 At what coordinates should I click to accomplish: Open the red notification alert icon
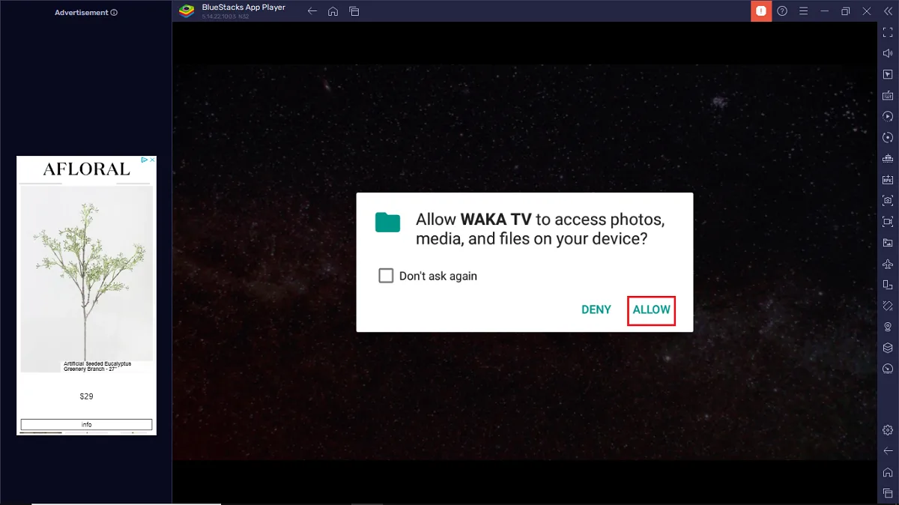[761, 11]
